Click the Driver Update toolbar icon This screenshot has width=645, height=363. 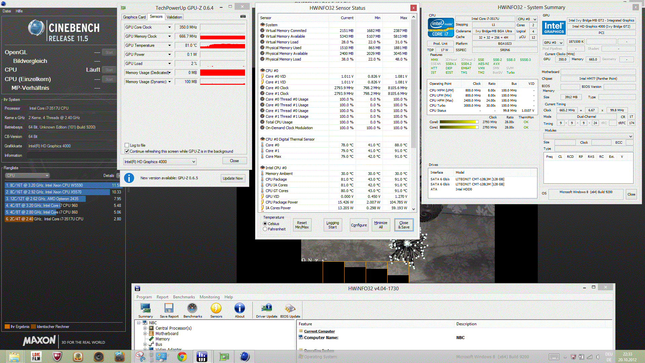pyautogui.click(x=267, y=310)
